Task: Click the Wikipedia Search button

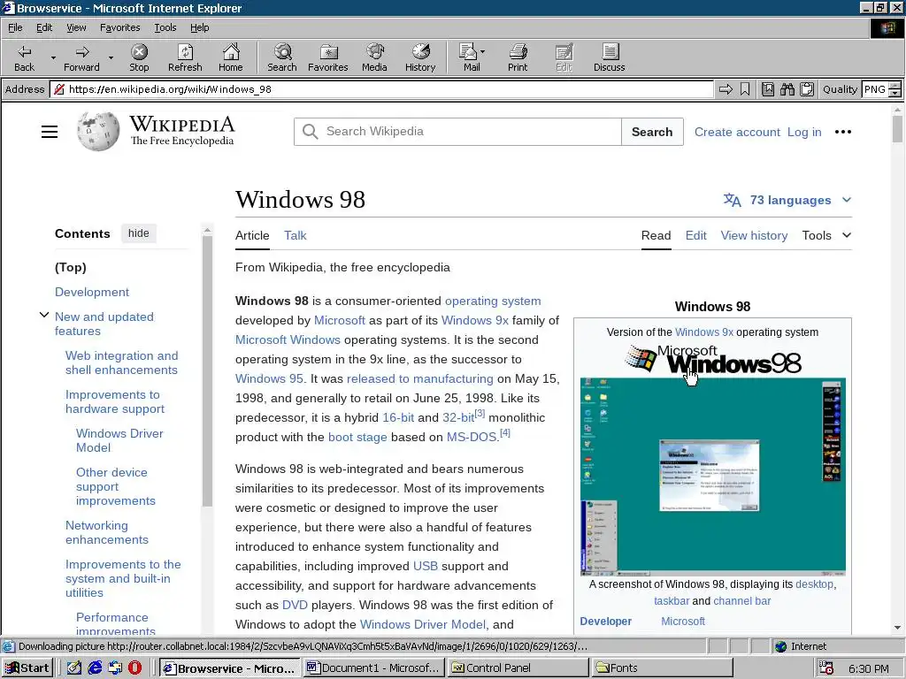Action: coord(652,132)
